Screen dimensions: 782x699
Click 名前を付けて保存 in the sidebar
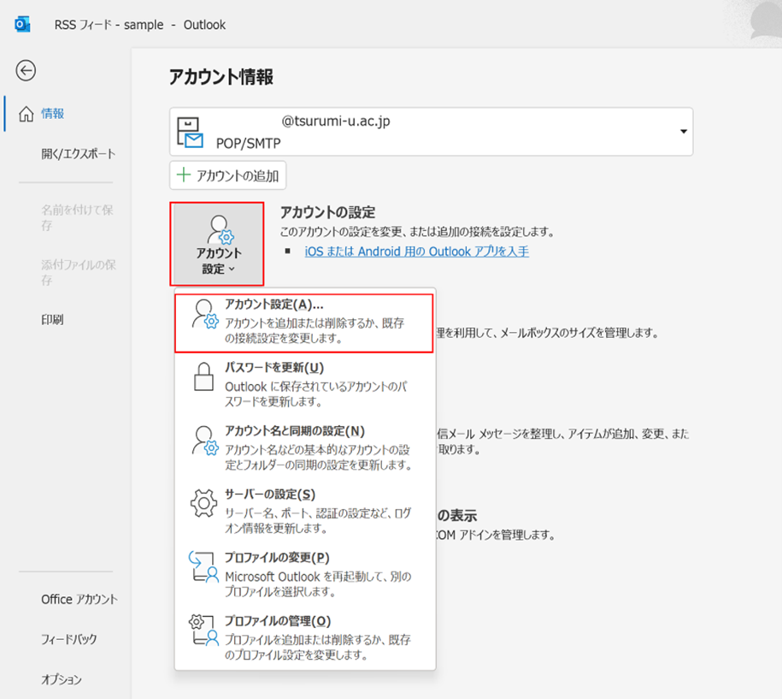tap(77, 217)
